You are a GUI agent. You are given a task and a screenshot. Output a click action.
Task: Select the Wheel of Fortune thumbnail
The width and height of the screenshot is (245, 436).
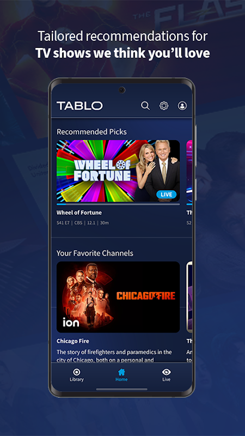(118, 171)
